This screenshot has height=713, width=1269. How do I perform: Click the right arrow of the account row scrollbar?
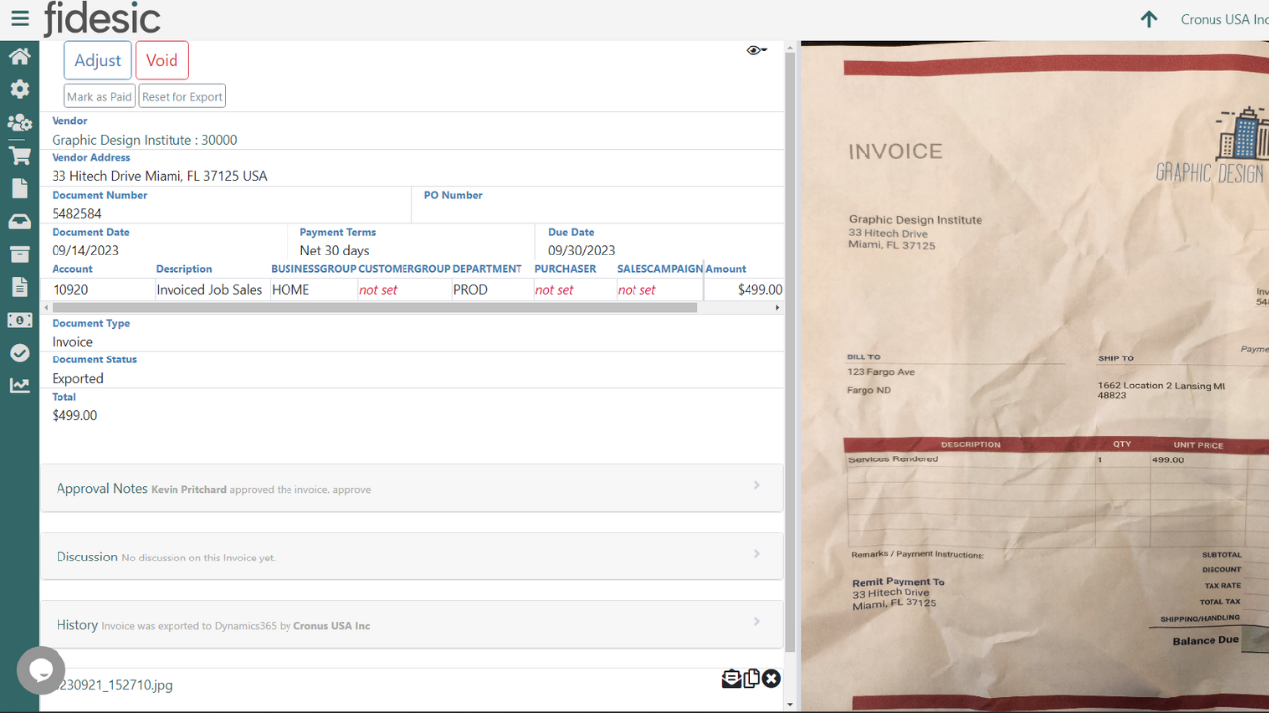pyautogui.click(x=777, y=308)
